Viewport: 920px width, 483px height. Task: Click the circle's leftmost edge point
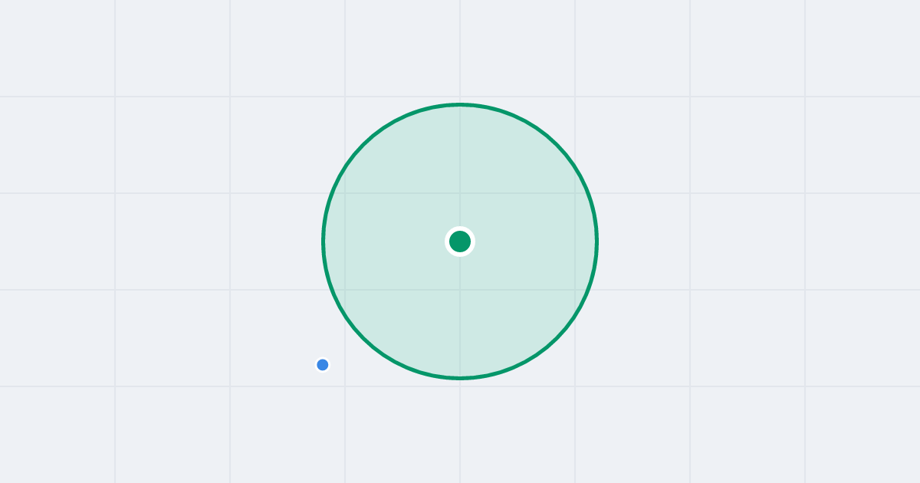[x=324, y=242]
